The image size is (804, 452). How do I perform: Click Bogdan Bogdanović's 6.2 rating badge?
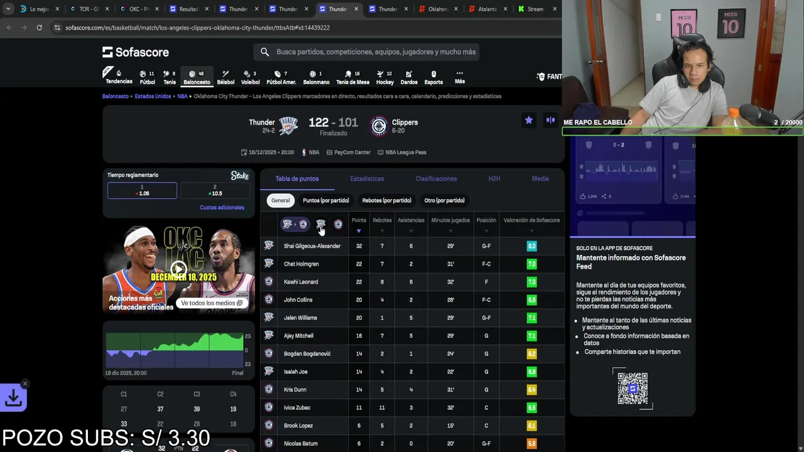click(531, 354)
